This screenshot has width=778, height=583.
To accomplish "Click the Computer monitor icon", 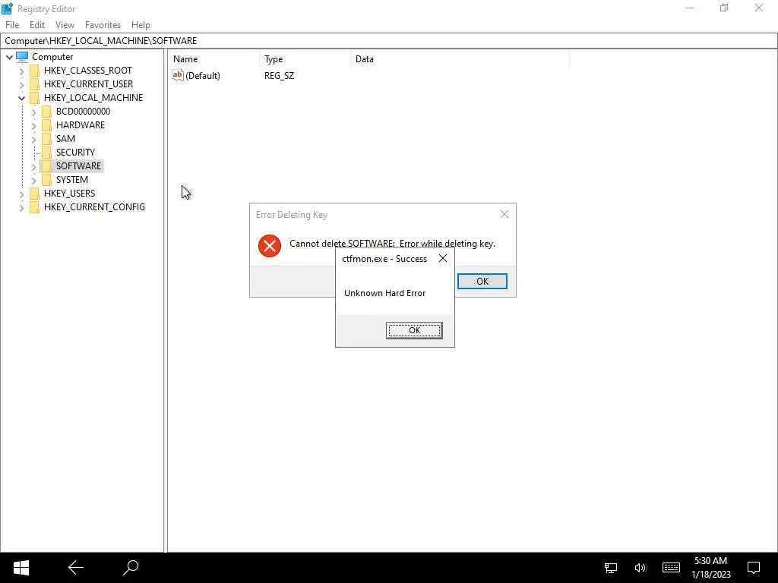I will pos(22,56).
